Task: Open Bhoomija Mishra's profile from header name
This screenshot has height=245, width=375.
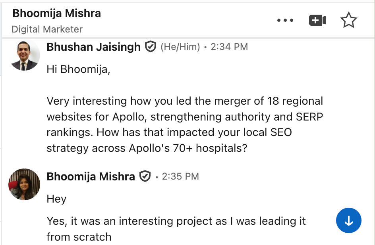Action: [x=56, y=13]
